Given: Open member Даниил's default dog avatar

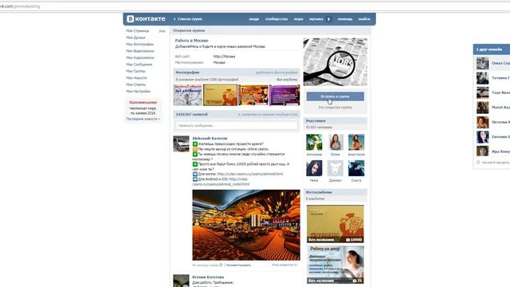Looking at the screenshot, I should click(x=335, y=168).
